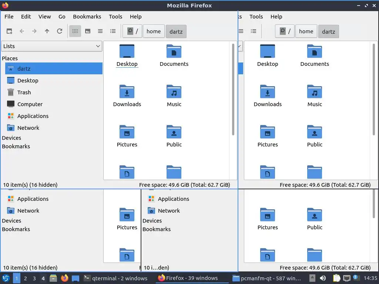Click the vertical scrollbar of upper-left folder view

[233, 89]
